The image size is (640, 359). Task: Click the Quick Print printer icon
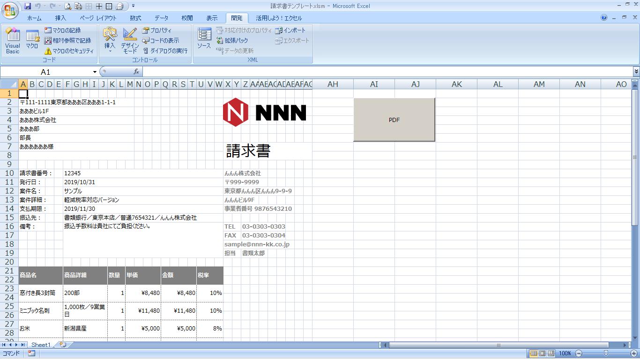pos(119,6)
